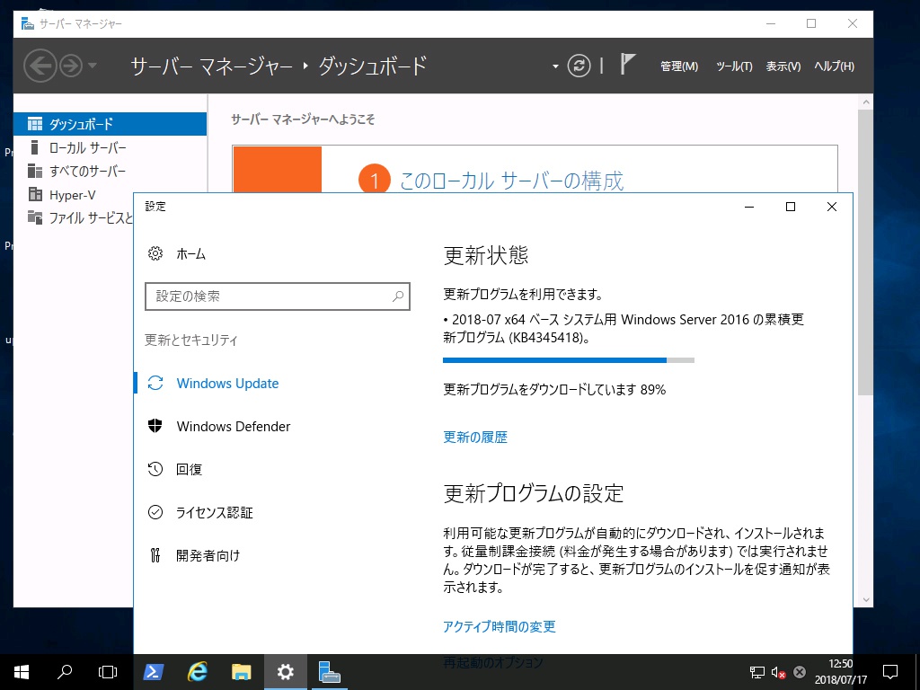This screenshot has height=690, width=920.
Task: Open the ツール(T) menu
Action: [734, 66]
